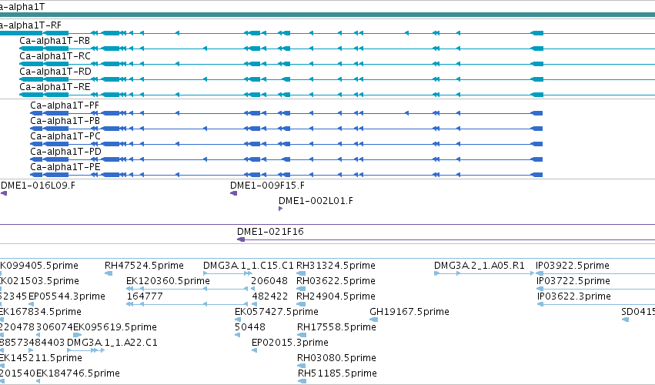Select the RH03080.5prime EST label

pos(336,358)
